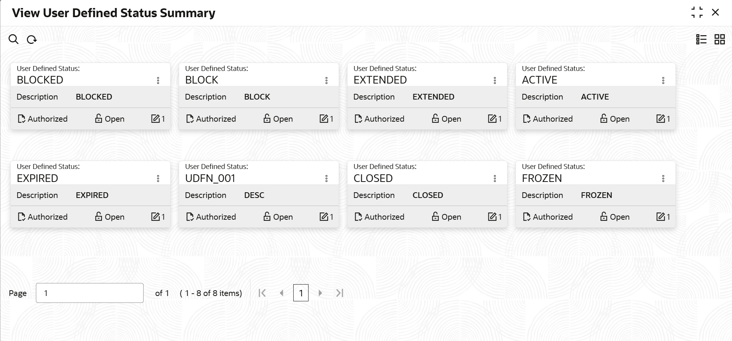The width and height of the screenshot is (732, 341).
Task: Go to the first page
Action: point(262,293)
